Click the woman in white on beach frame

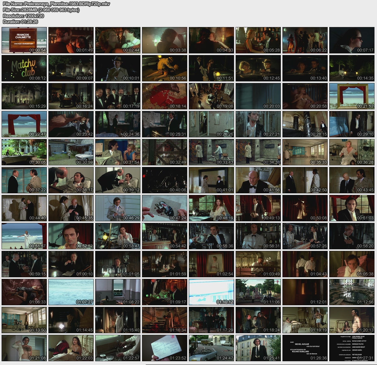(x=24, y=236)
